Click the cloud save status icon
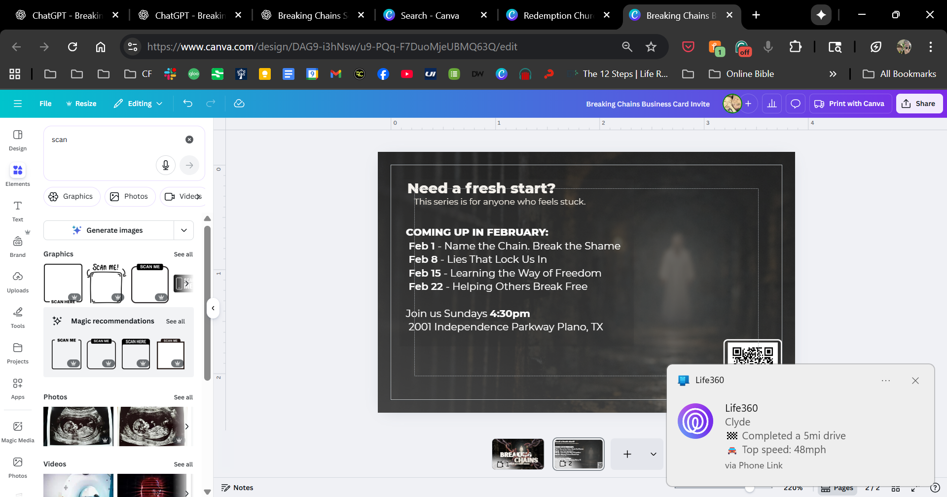 (239, 104)
